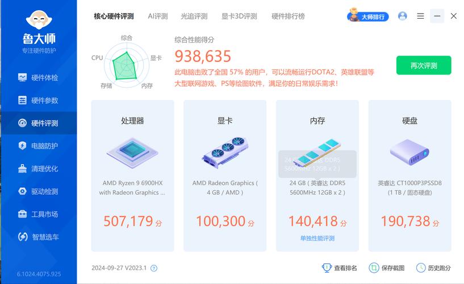Click 查看排名 button
Viewport: 464px width, 284px height.
(340, 268)
